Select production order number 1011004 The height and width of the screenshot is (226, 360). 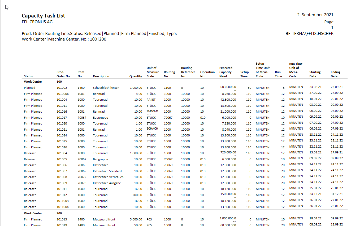[x=63, y=207]
